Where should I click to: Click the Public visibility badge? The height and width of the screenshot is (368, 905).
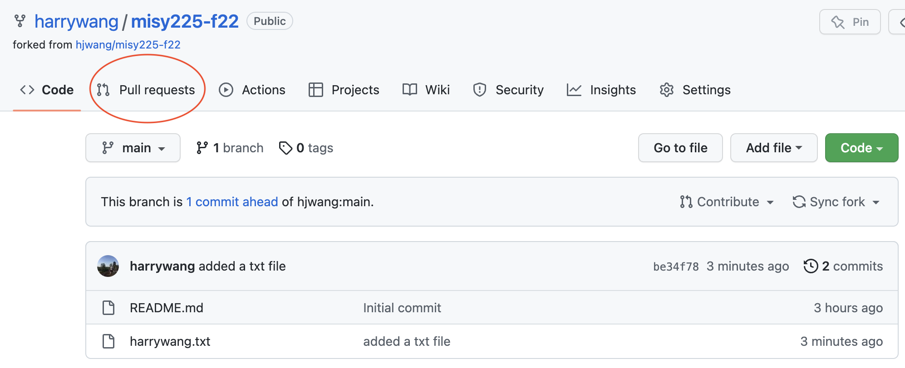pos(270,21)
